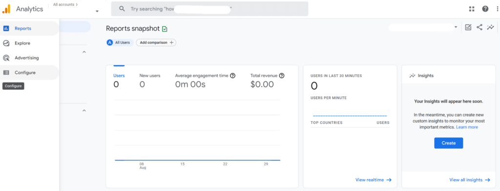Viewport: 500px width, 191px height.
Task: Follow the Learn more link
Action: (x=467, y=127)
